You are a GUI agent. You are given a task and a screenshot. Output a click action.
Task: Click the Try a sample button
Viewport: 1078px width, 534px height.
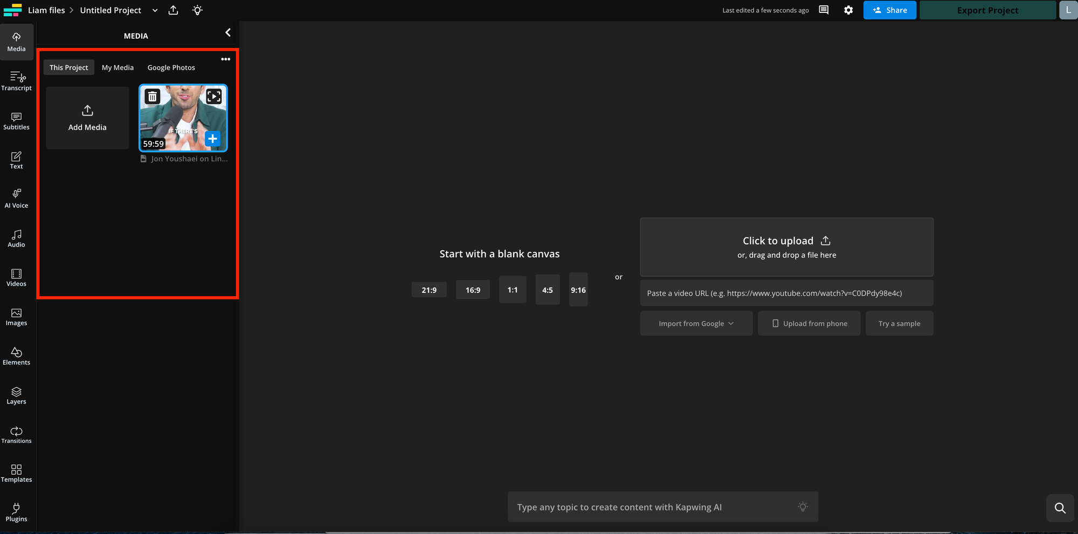[899, 323]
